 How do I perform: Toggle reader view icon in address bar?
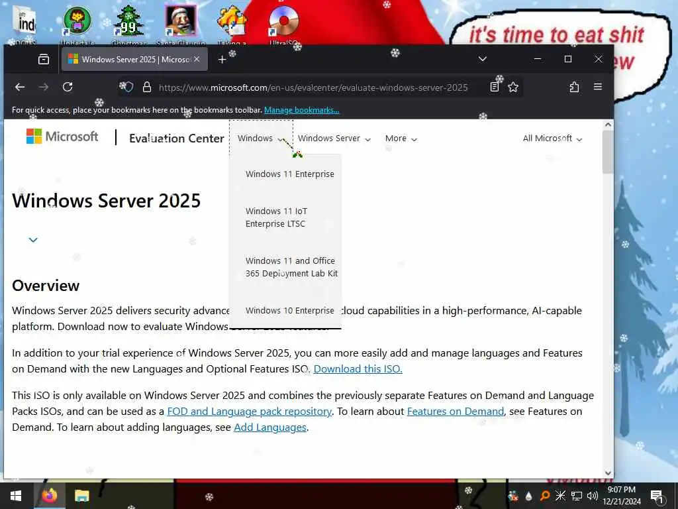click(494, 87)
